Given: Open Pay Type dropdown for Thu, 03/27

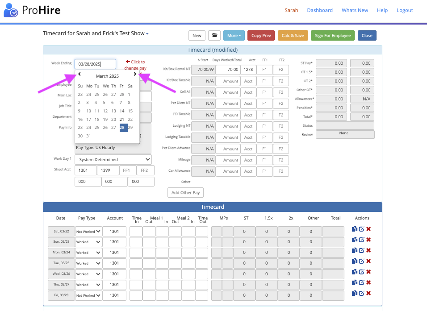Looking at the screenshot, I should click(x=88, y=285).
